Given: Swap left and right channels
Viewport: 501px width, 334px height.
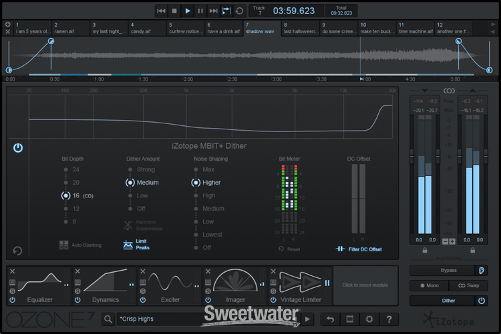Looking at the screenshot, I should pyautogui.click(x=468, y=285).
